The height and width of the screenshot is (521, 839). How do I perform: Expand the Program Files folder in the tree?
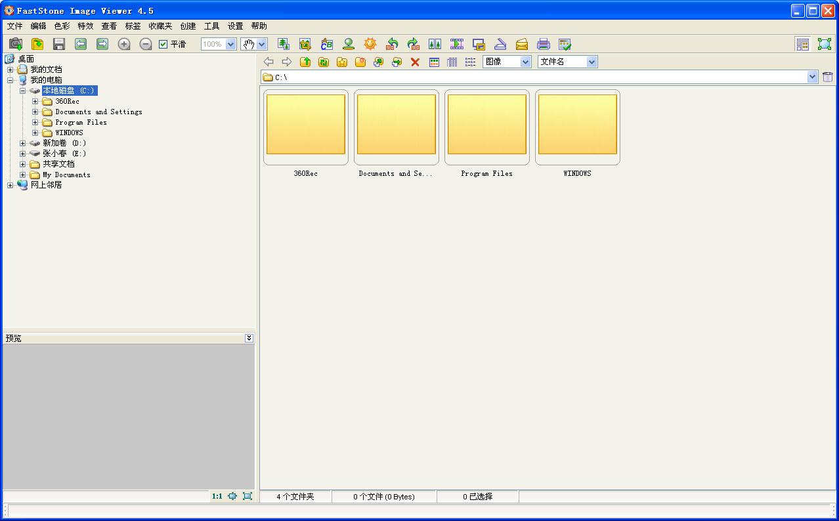36,122
